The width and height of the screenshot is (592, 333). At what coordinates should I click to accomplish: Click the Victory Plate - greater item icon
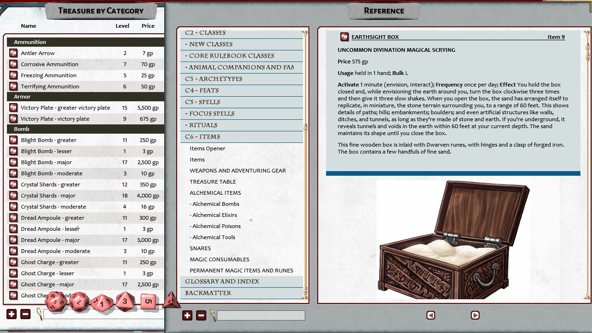(13, 108)
